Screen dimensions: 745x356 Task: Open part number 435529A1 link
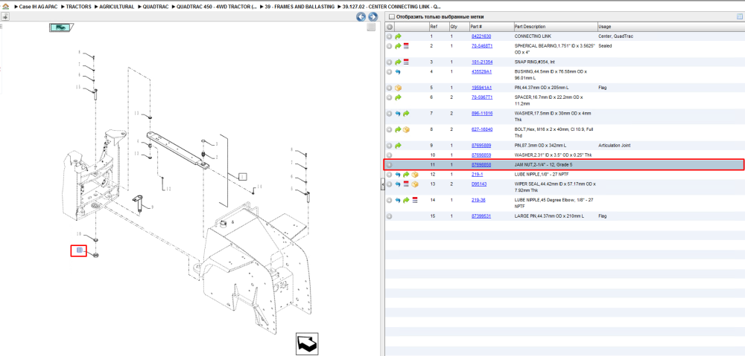pos(481,72)
